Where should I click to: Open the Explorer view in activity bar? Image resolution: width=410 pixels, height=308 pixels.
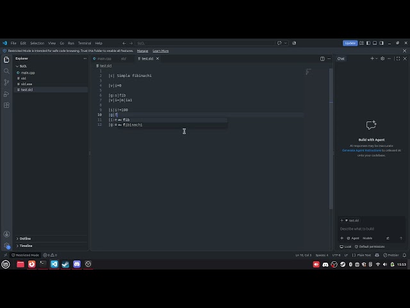pyautogui.click(x=6, y=60)
